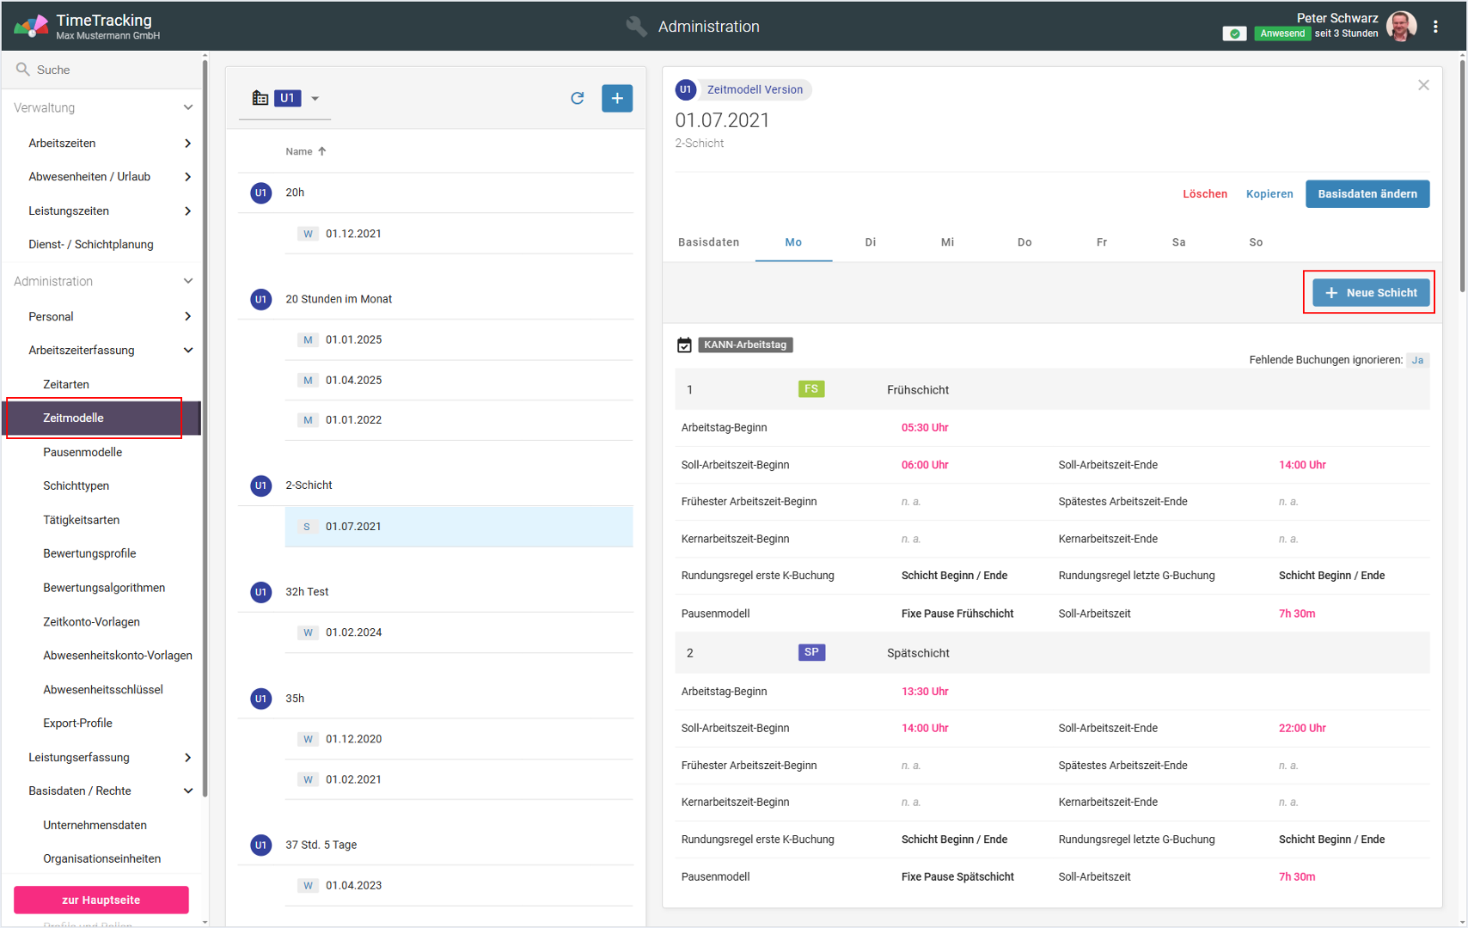Image resolution: width=1468 pixels, height=928 pixels.
Task: Click Peter Schwarz's profile avatar
Action: (1401, 27)
